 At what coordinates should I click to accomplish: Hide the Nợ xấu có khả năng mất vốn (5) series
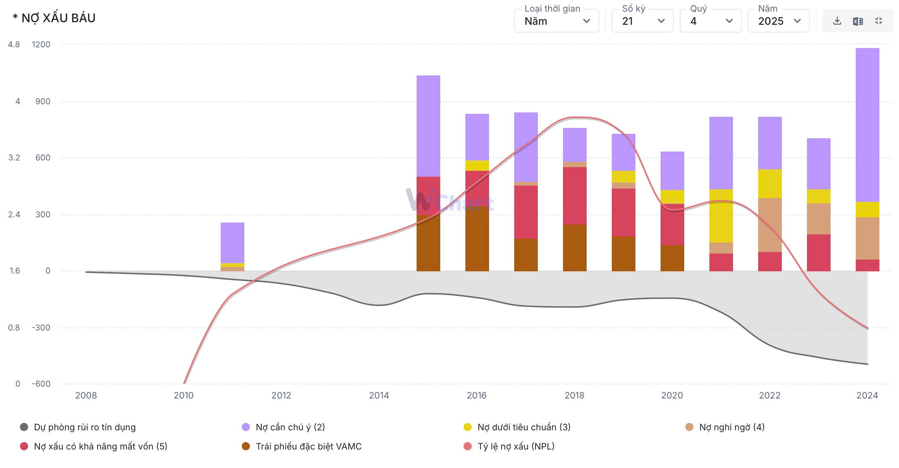tap(100, 447)
